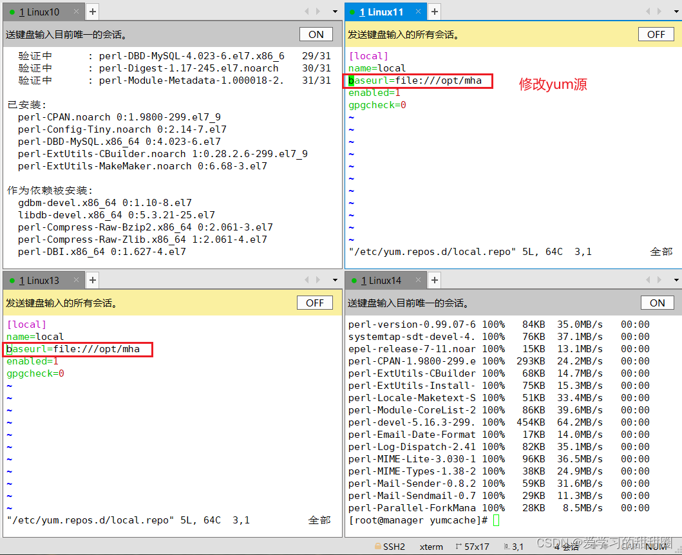
Task: Click root@manager yumcache prompt in Linux14
Action: tap(417, 520)
